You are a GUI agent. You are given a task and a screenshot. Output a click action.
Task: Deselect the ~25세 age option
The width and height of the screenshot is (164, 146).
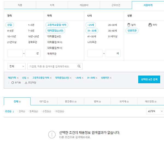[91, 25]
